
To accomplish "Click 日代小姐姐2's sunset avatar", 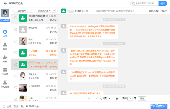I will [23, 88].
